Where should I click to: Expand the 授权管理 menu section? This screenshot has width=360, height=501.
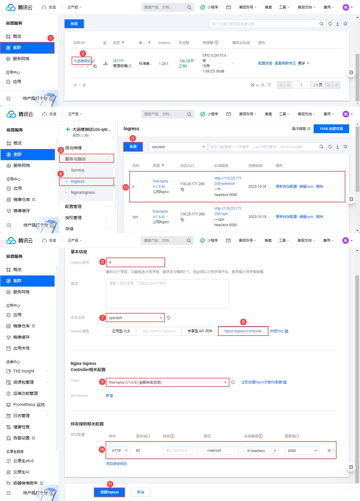87,218
